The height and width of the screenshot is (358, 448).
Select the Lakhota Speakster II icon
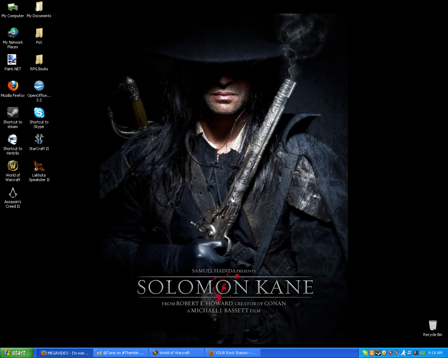pos(39,171)
